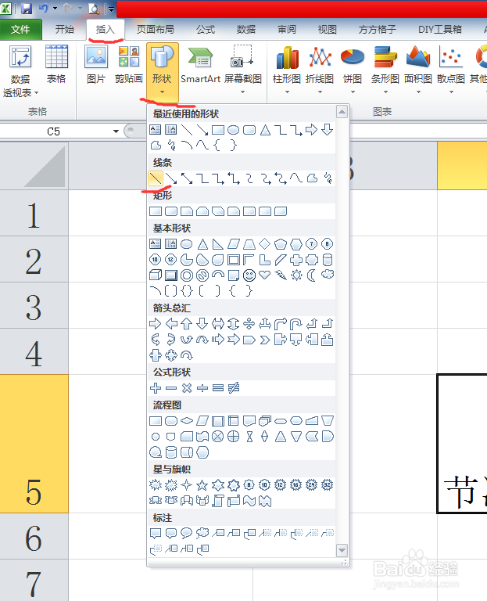Select the Plus sign under 公式形状
The width and height of the screenshot is (487, 601).
click(156, 388)
